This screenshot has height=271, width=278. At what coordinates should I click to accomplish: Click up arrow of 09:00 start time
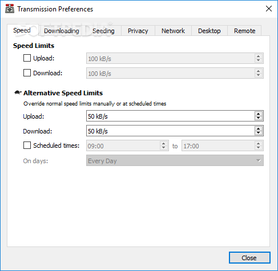point(164,144)
